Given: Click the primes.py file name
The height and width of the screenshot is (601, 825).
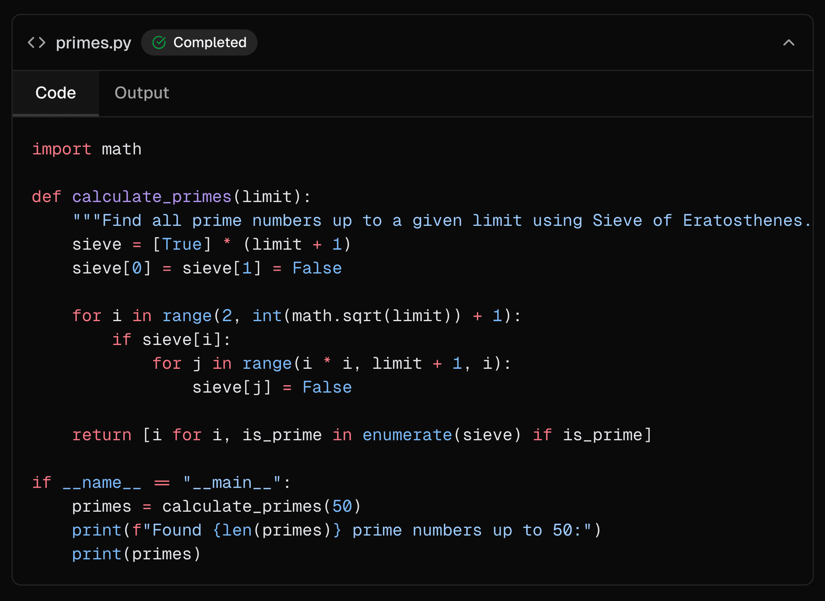Looking at the screenshot, I should coord(93,42).
